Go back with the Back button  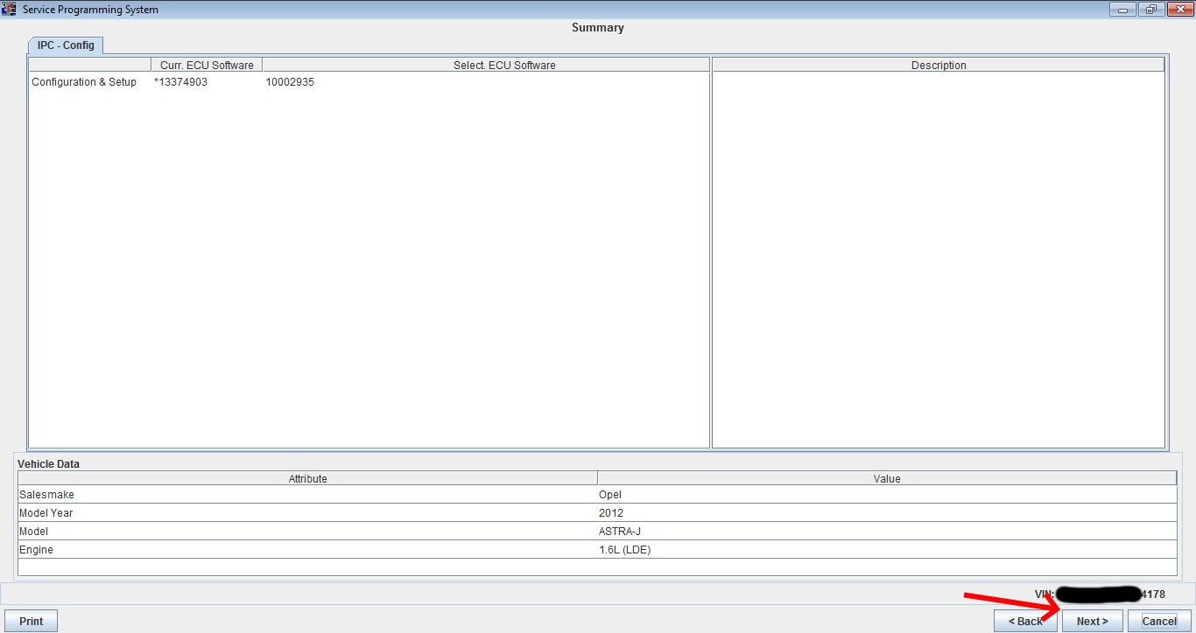(1026, 621)
